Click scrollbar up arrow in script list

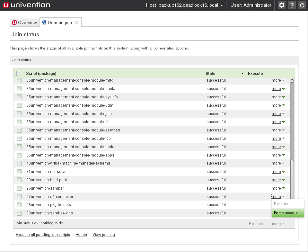click(x=292, y=80)
